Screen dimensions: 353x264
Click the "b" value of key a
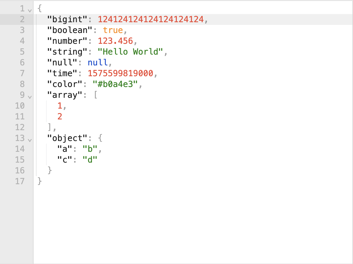click(90, 149)
